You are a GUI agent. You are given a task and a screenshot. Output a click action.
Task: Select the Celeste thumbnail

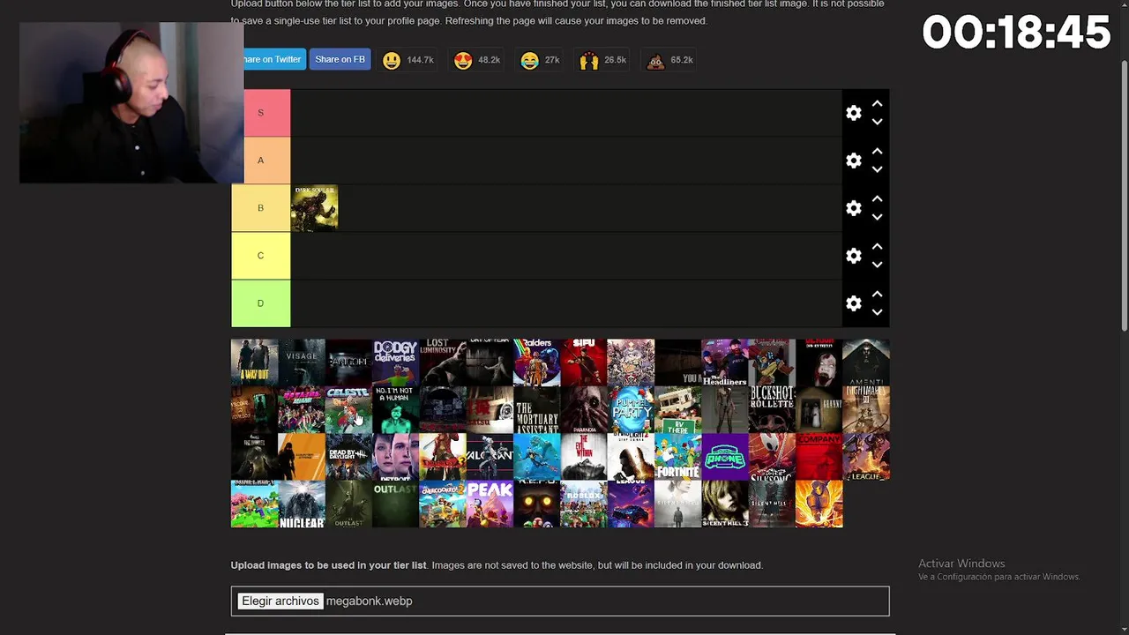click(348, 409)
